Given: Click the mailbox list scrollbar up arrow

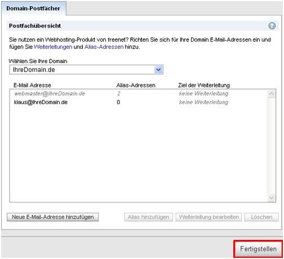Looking at the screenshot, I should [x=272, y=93].
